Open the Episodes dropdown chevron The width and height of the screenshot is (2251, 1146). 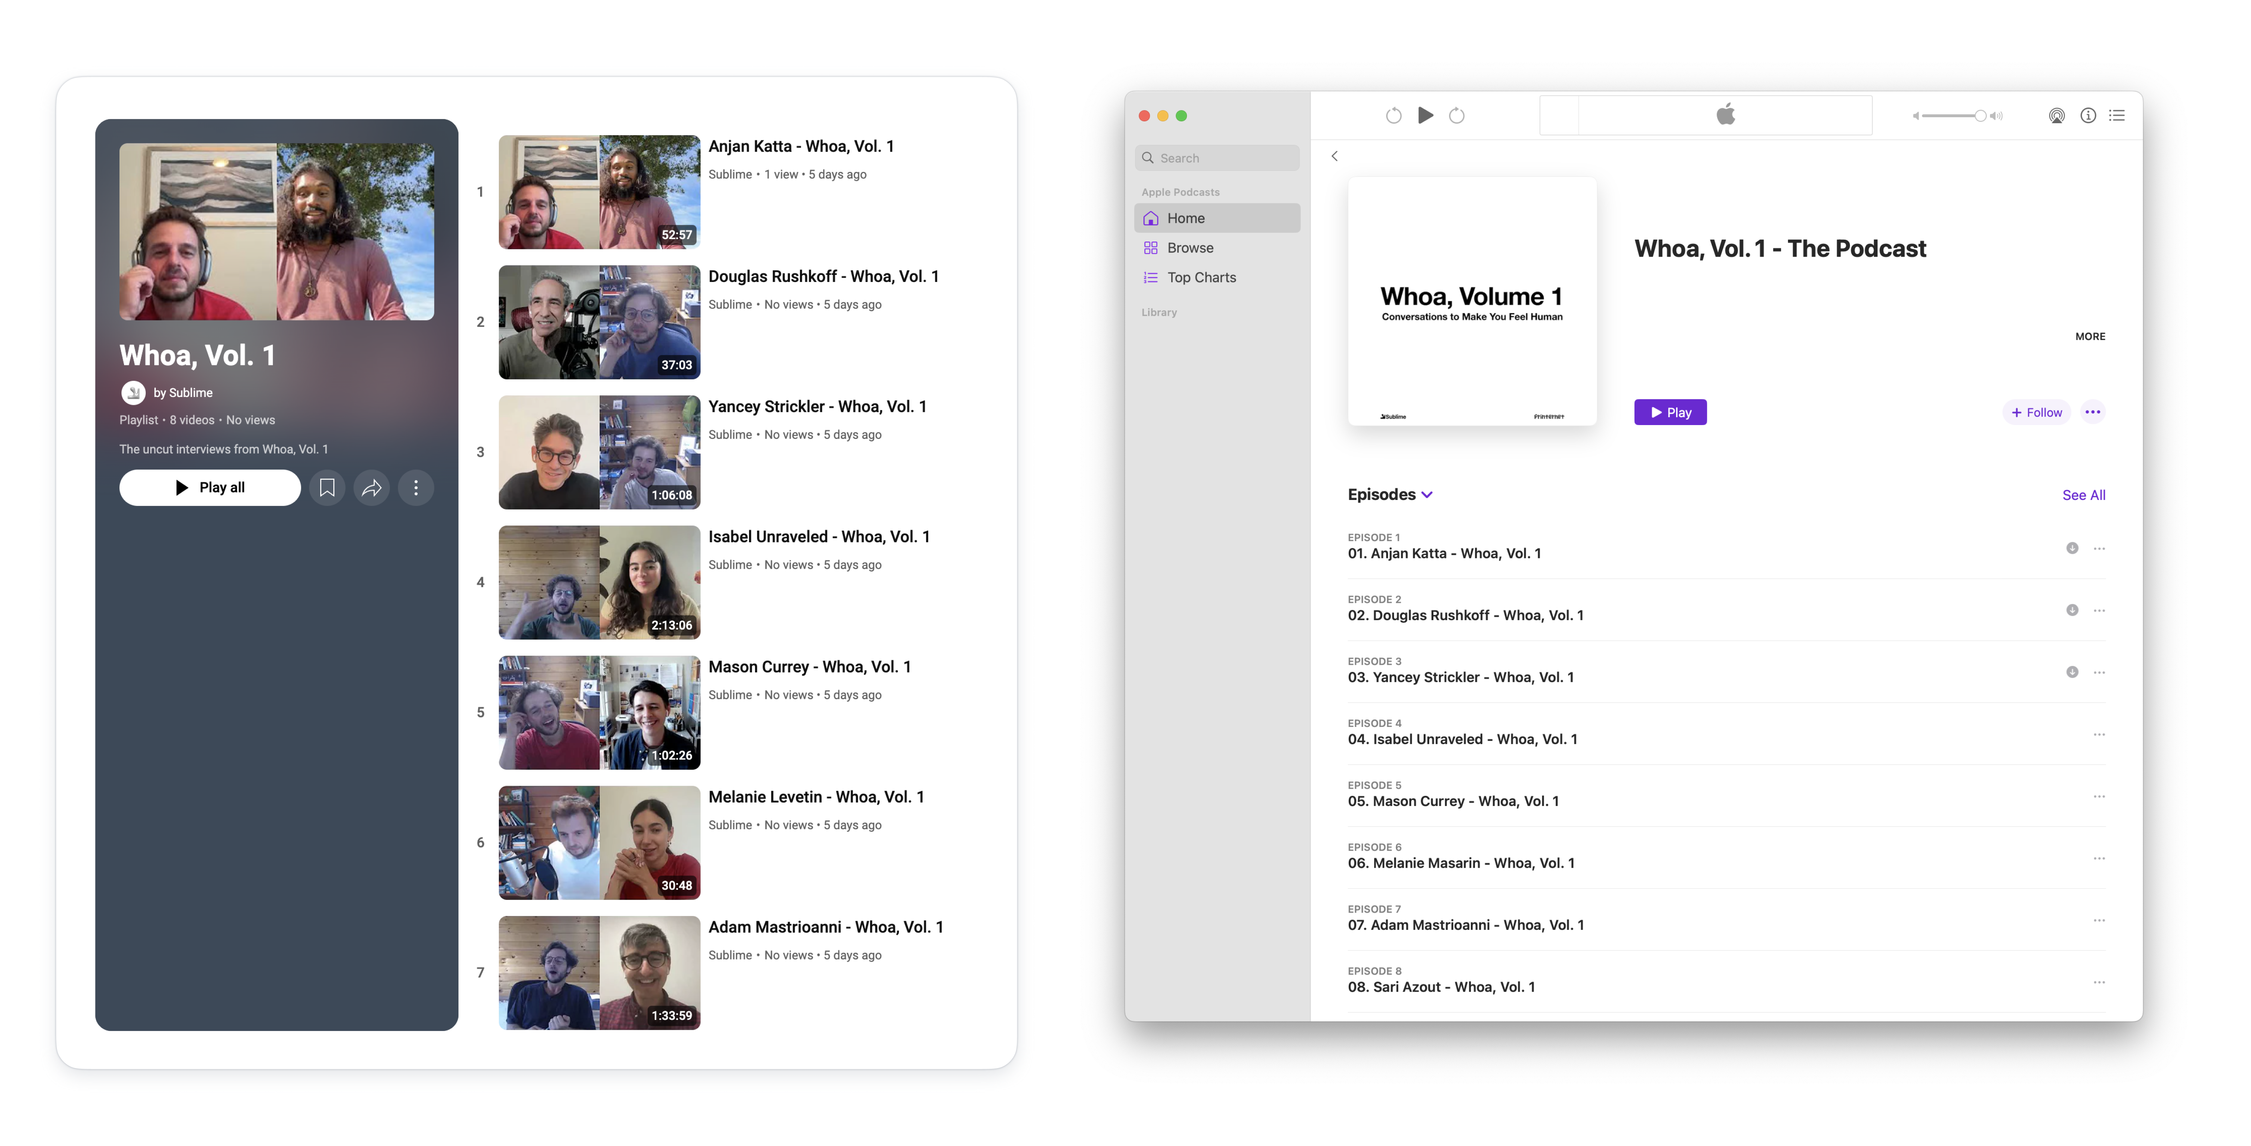pyautogui.click(x=1427, y=495)
